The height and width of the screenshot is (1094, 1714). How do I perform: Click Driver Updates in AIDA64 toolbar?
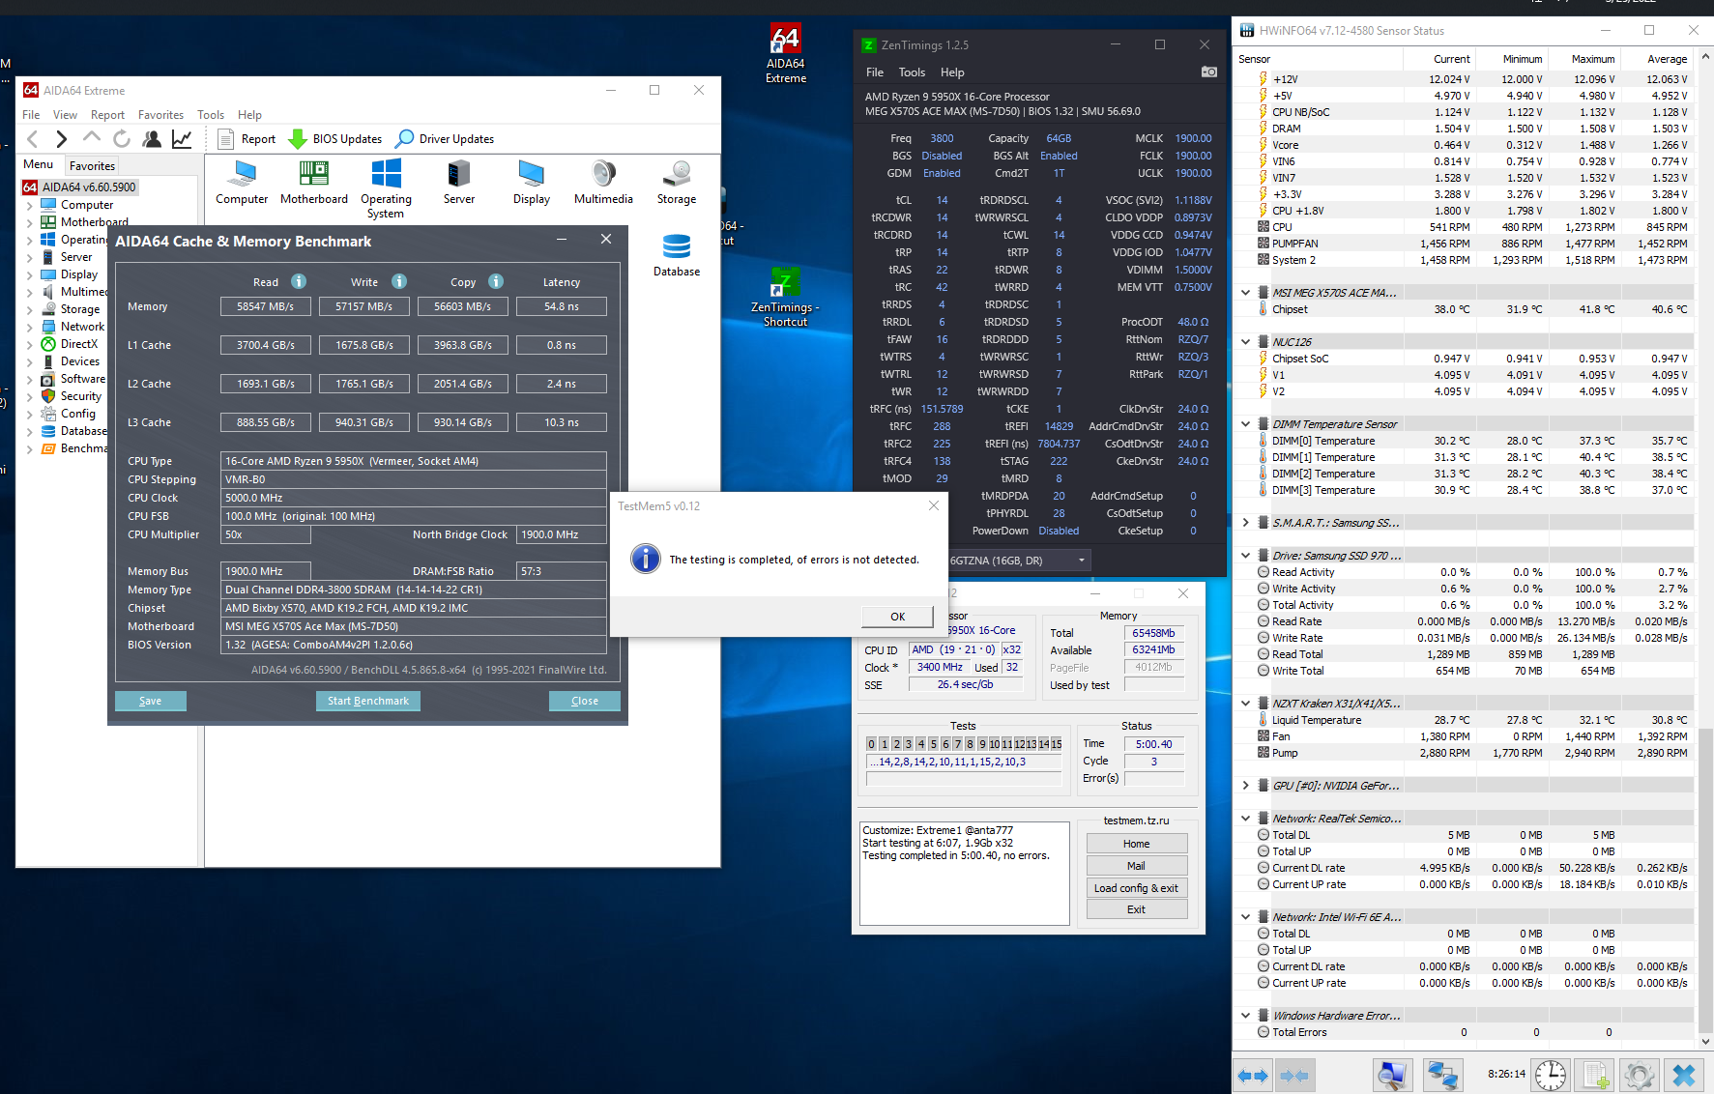click(x=446, y=139)
